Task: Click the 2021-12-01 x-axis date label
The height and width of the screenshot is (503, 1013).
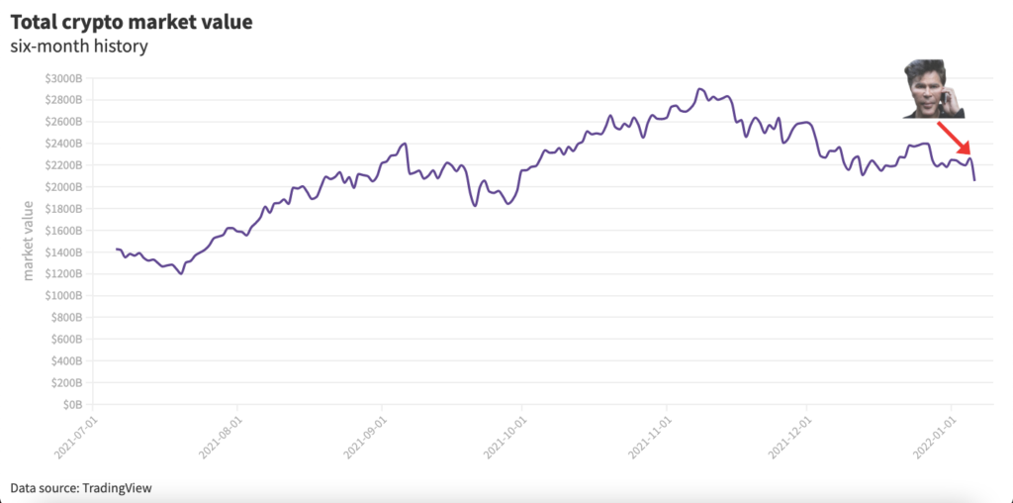Action: [x=789, y=437]
